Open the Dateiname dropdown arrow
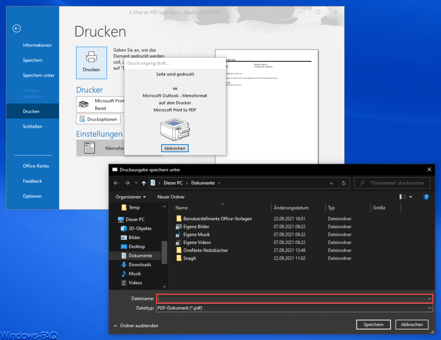441x340 pixels. pos(429,298)
